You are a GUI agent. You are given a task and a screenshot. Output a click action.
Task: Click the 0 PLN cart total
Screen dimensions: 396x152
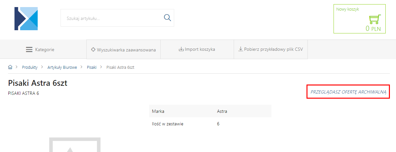[373, 29]
